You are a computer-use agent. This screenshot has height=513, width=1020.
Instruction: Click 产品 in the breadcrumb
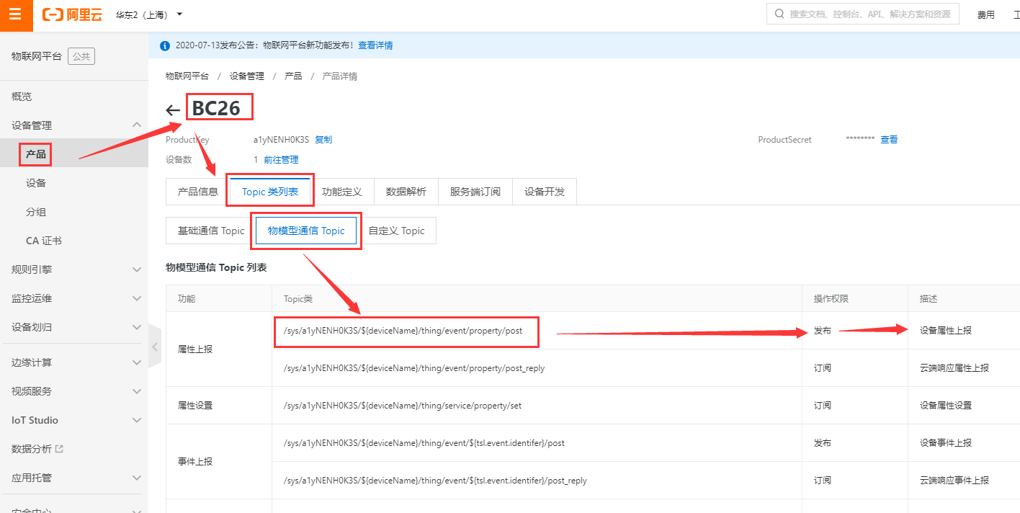[293, 76]
